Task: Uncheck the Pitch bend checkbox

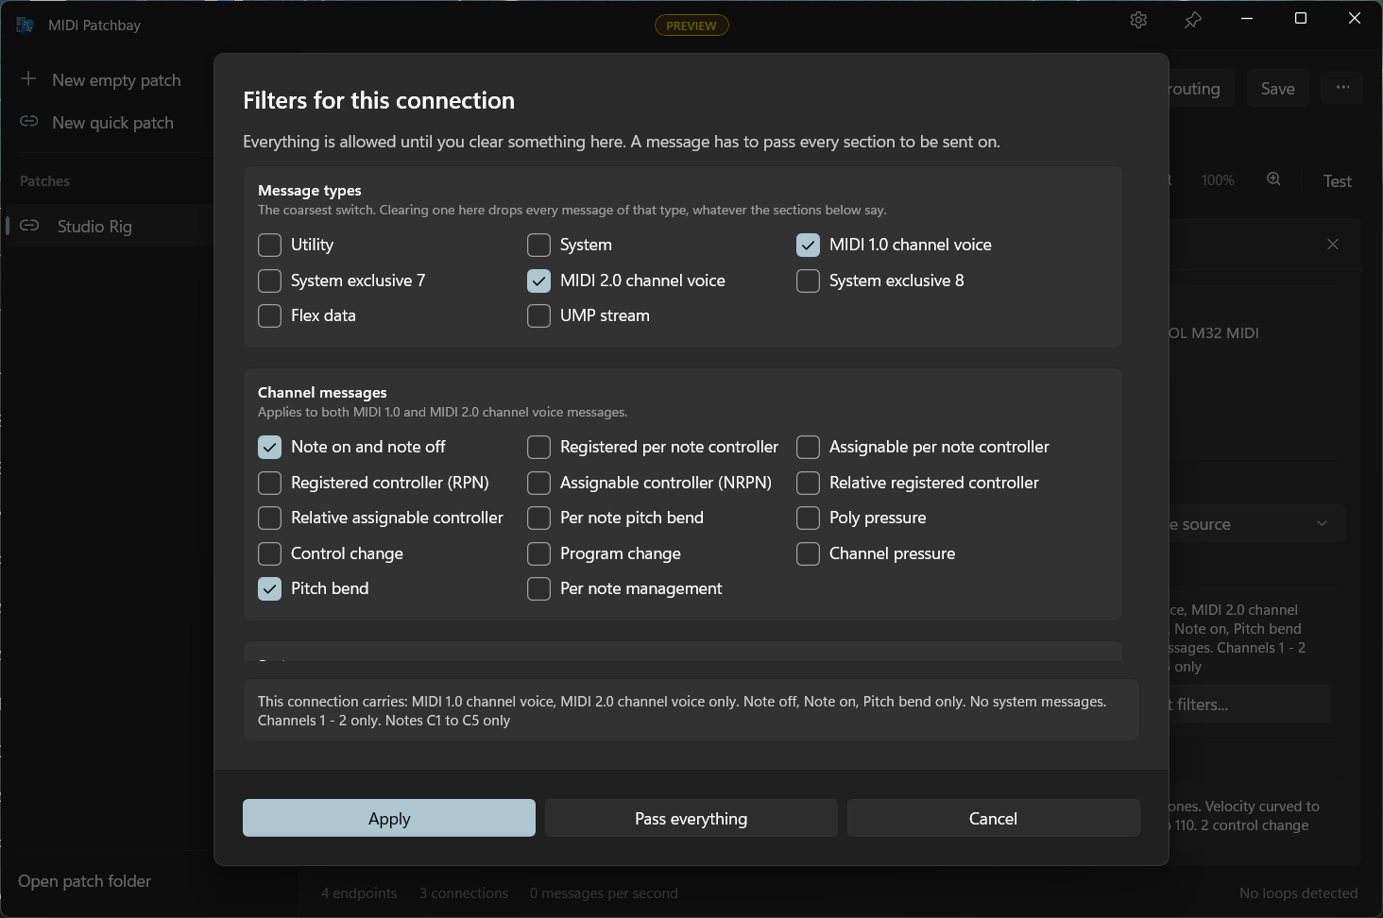Action: pyautogui.click(x=270, y=588)
